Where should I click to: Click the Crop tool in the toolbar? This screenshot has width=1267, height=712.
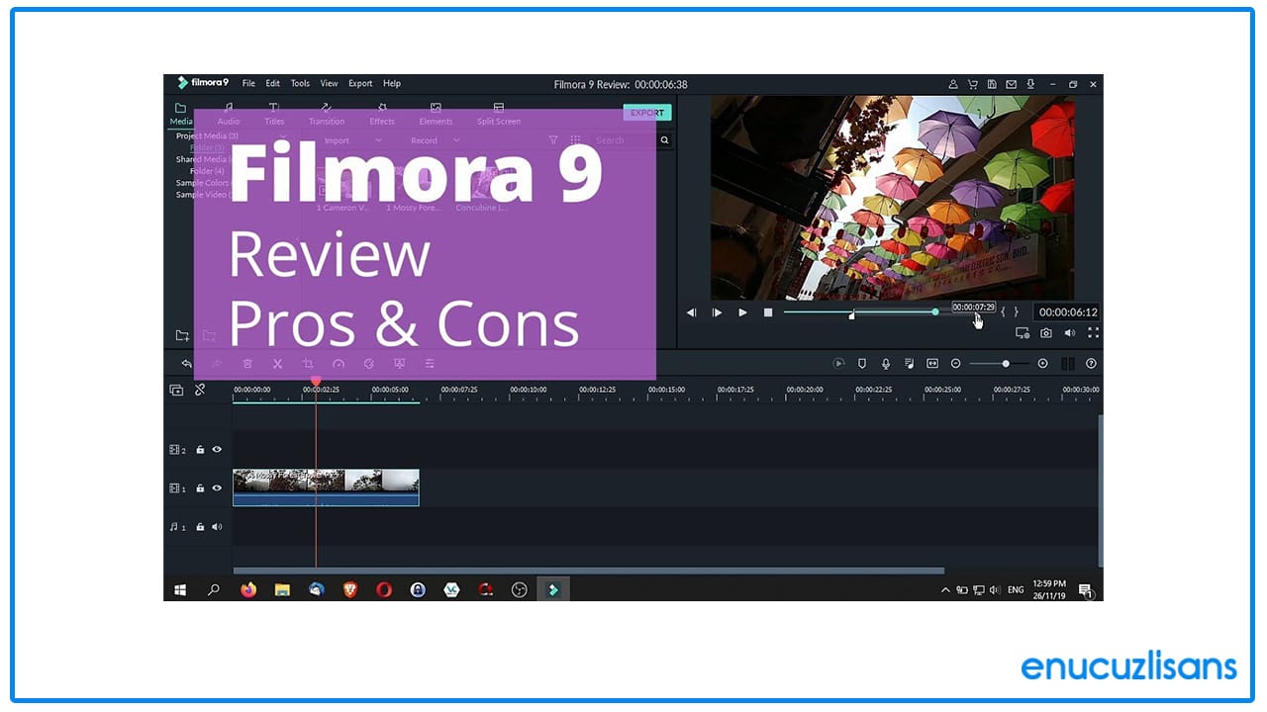(308, 364)
